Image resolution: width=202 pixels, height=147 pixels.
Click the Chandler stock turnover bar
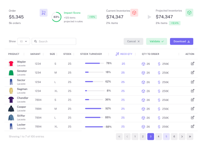tap(94, 100)
